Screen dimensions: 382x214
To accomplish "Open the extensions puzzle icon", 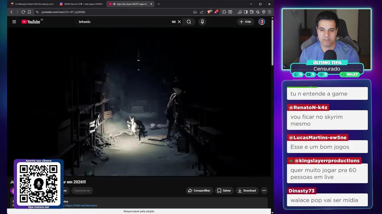I will coord(224,12).
